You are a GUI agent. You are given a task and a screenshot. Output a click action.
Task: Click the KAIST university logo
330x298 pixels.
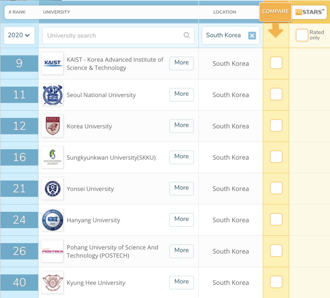(x=53, y=63)
